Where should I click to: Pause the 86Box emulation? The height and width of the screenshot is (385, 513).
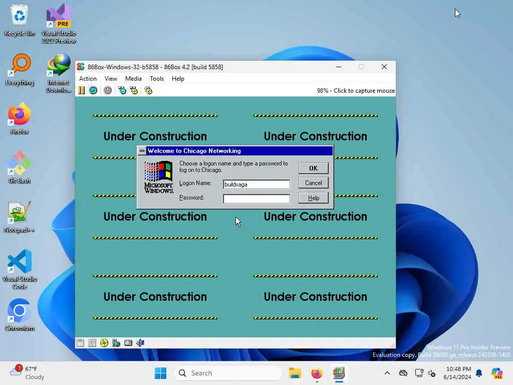coord(82,90)
